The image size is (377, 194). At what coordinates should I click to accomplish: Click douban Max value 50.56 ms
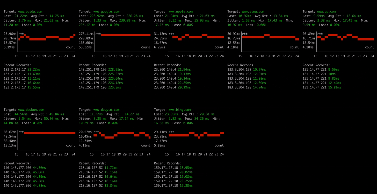[x=51, y=119]
